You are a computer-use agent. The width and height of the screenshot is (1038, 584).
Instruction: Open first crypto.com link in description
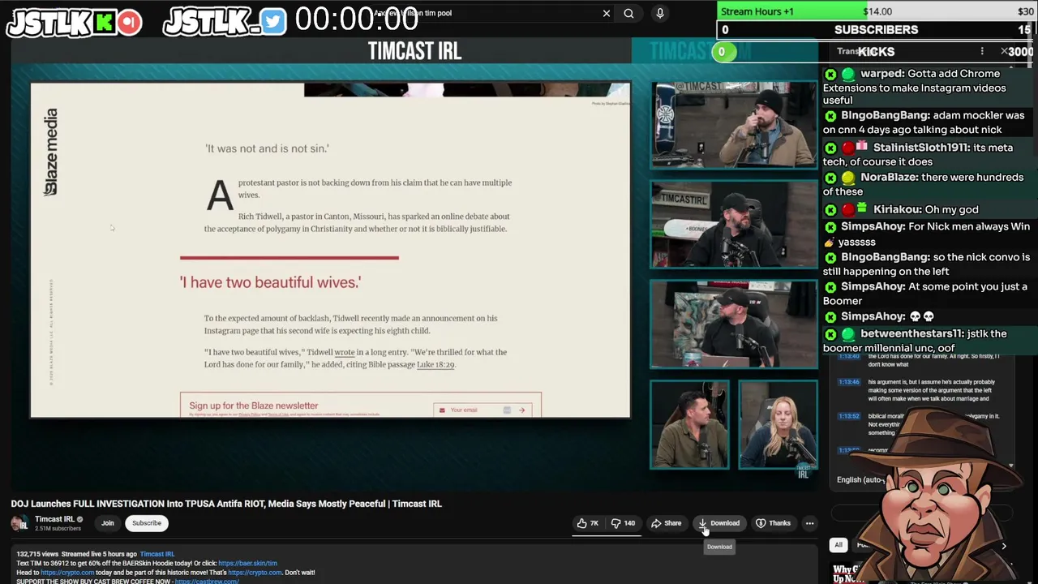pos(67,573)
